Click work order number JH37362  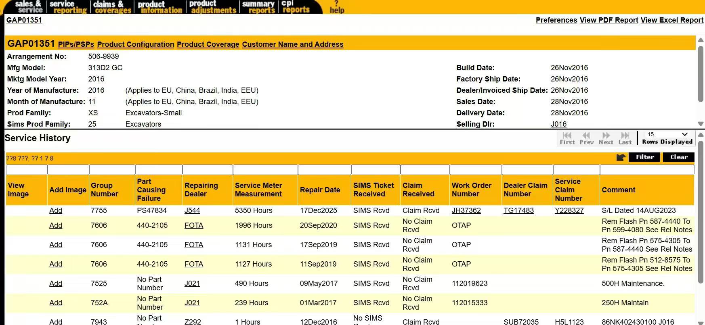coord(466,210)
